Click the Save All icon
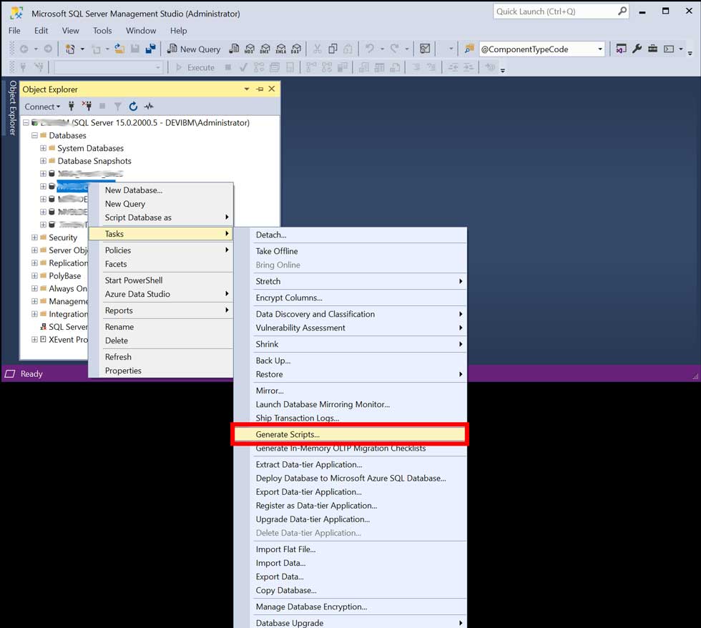 151,49
